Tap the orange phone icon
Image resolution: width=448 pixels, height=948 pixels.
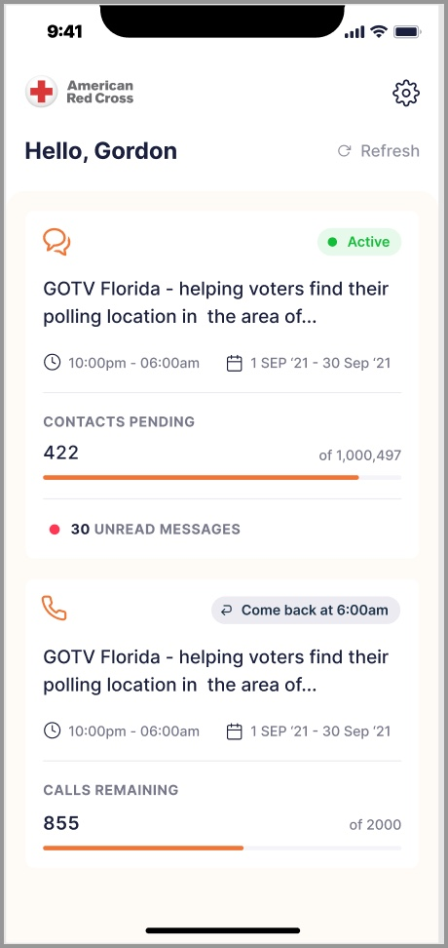pyautogui.click(x=55, y=609)
